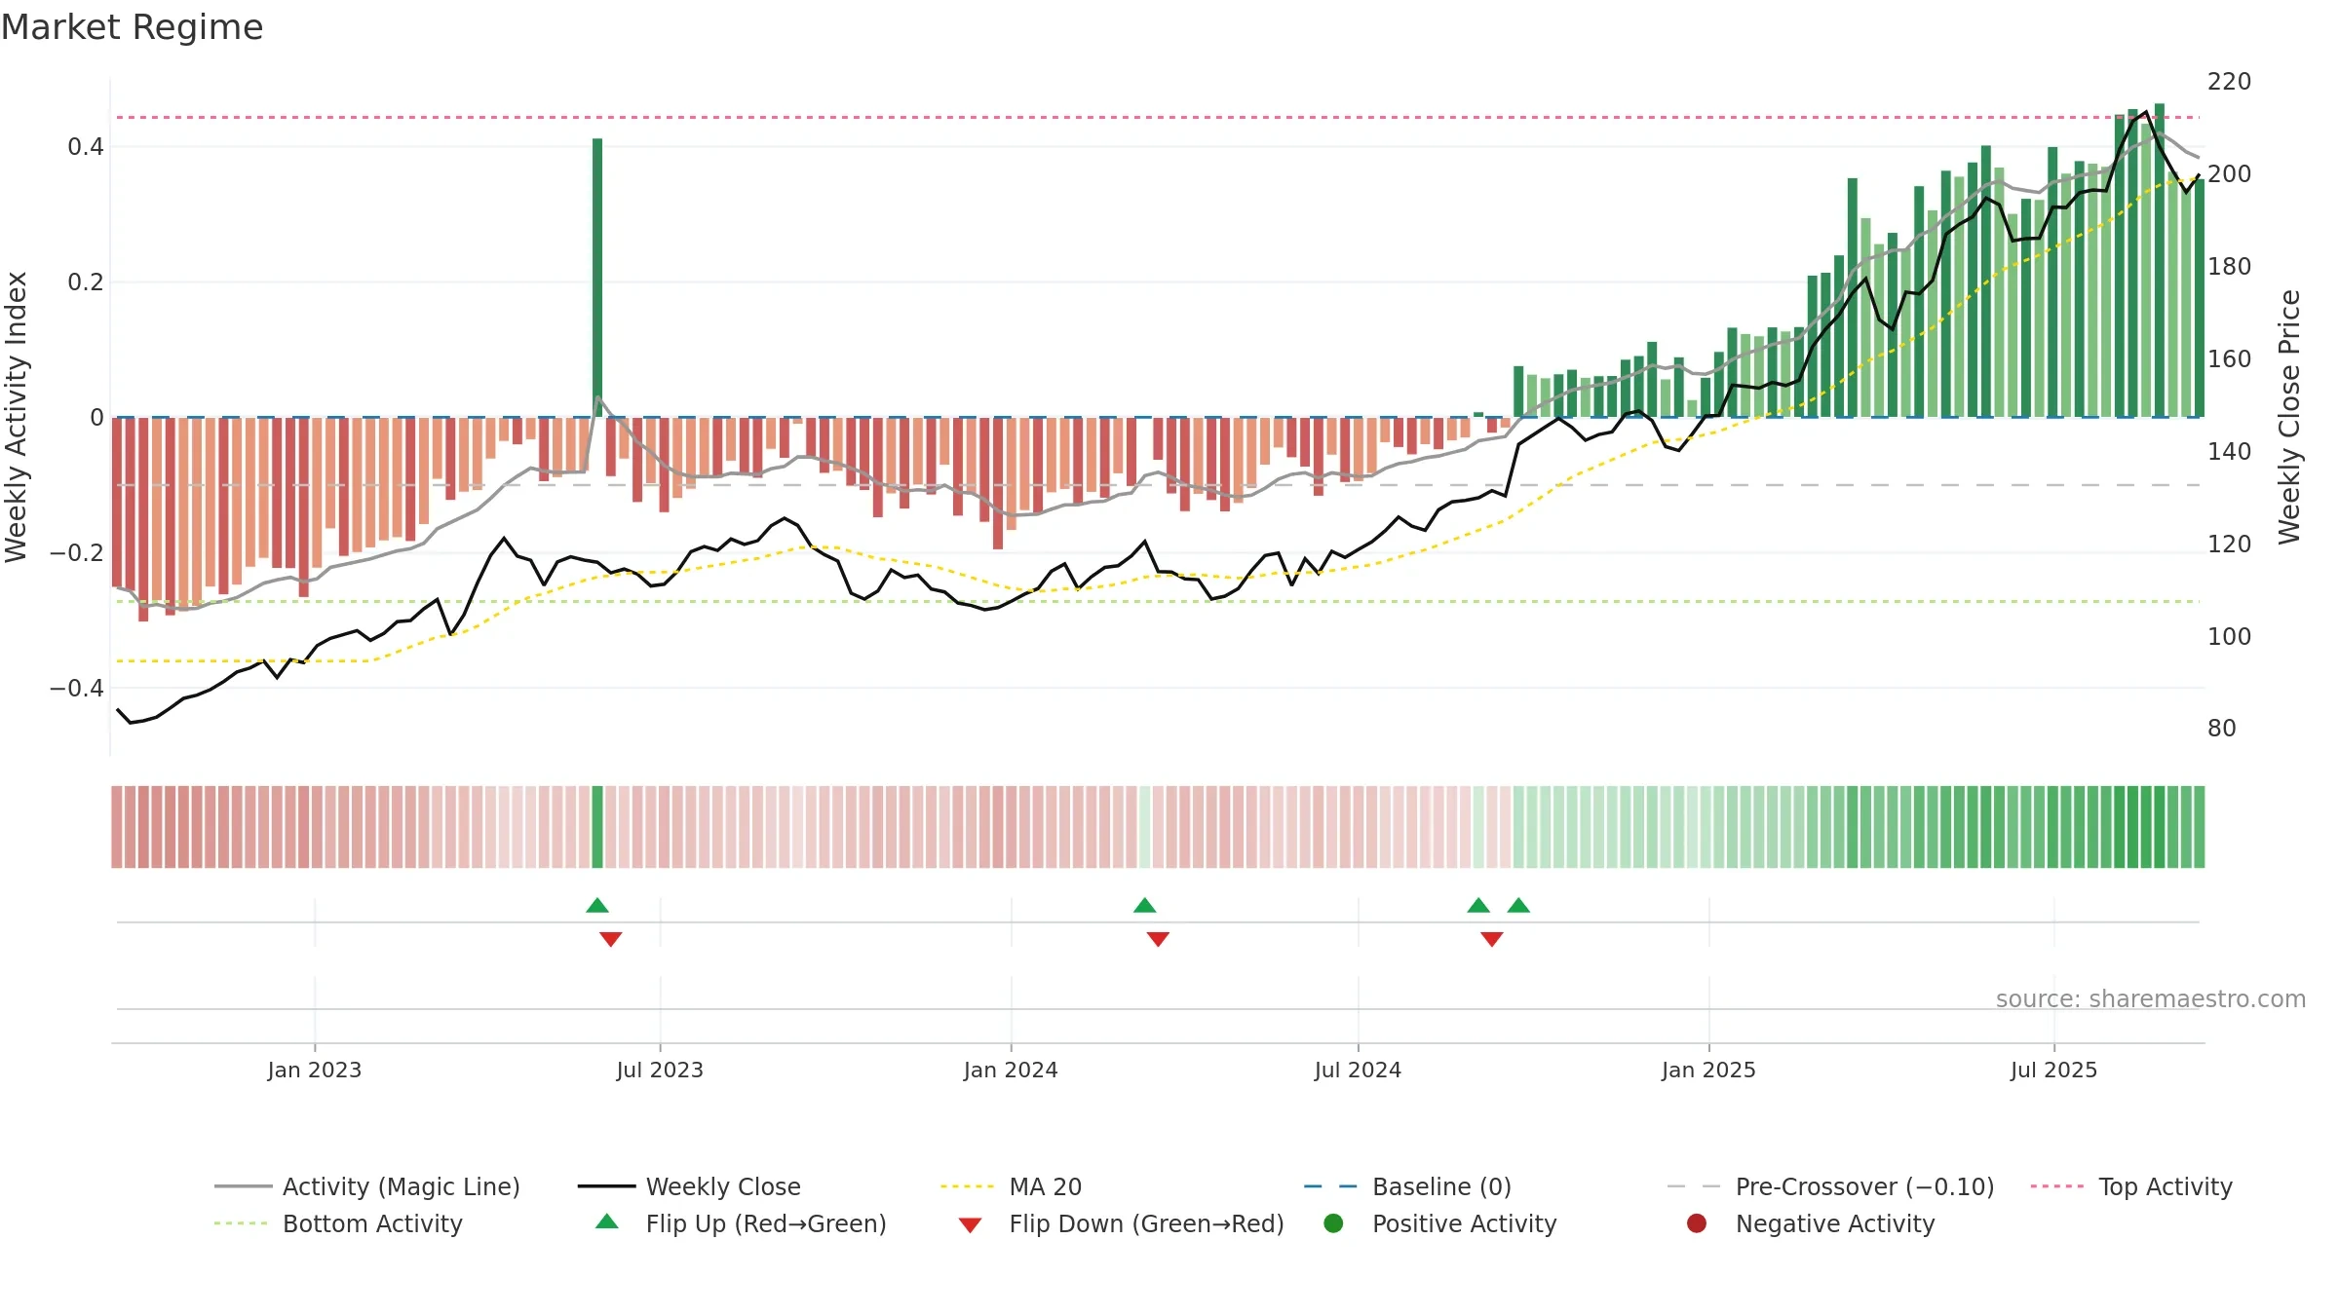Toggle Baseline (0) legend entry
This screenshot has height=1315, width=2339.
[1407, 1186]
